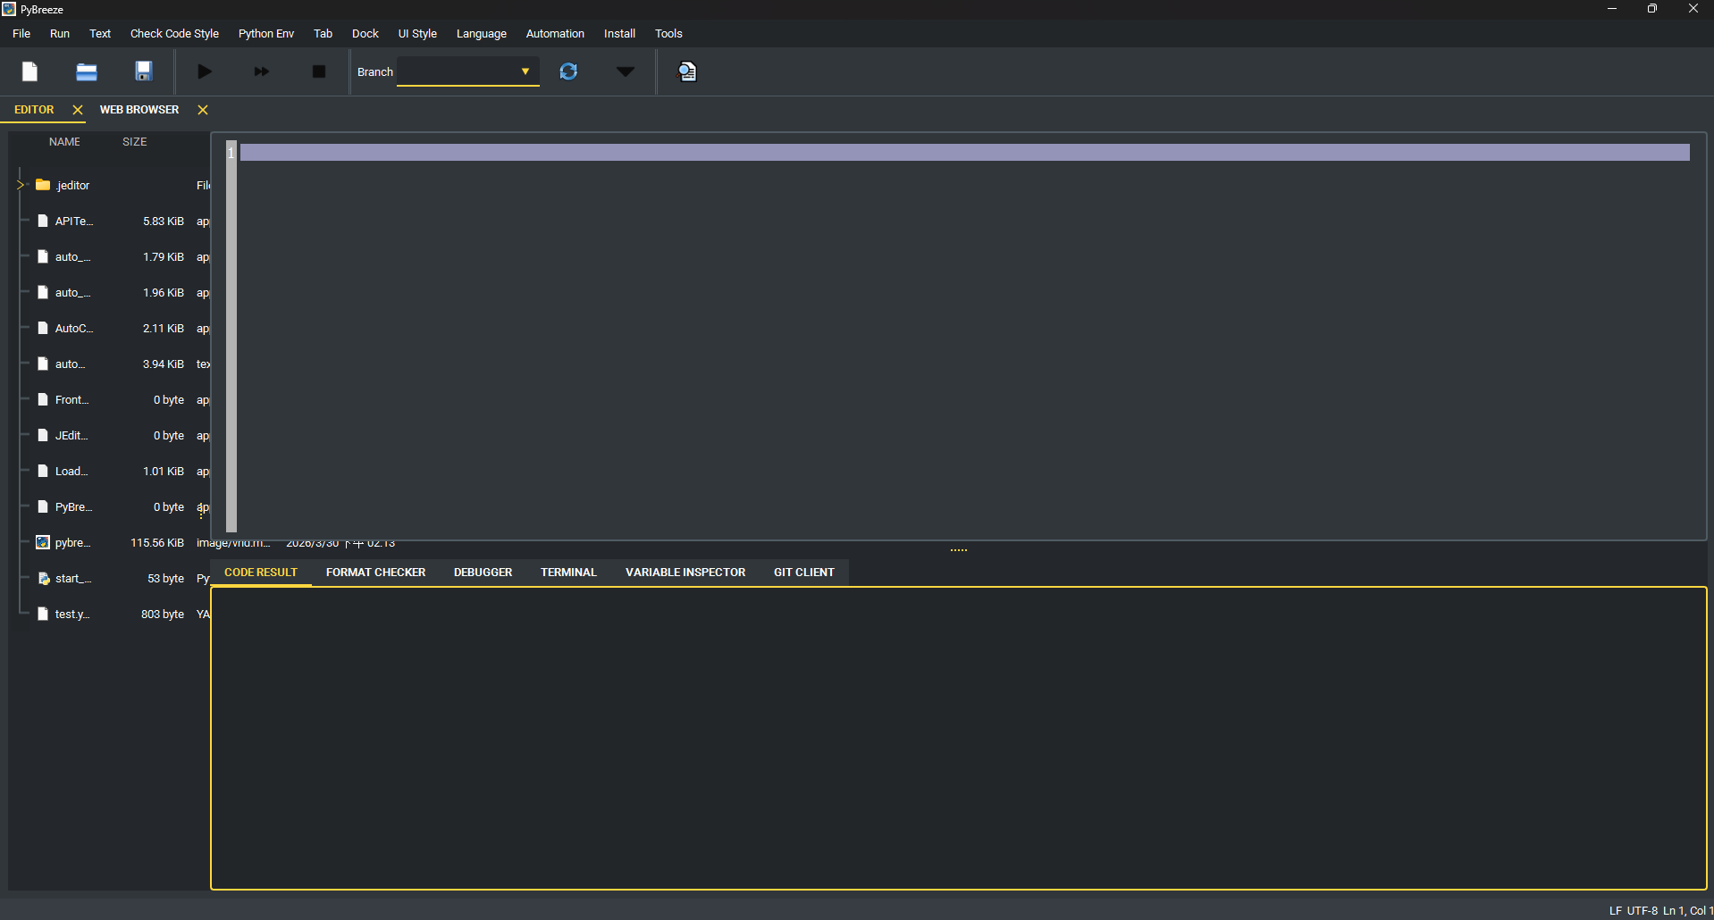Stop the running program
Viewport: 1714px width, 920px height.
pos(319,71)
